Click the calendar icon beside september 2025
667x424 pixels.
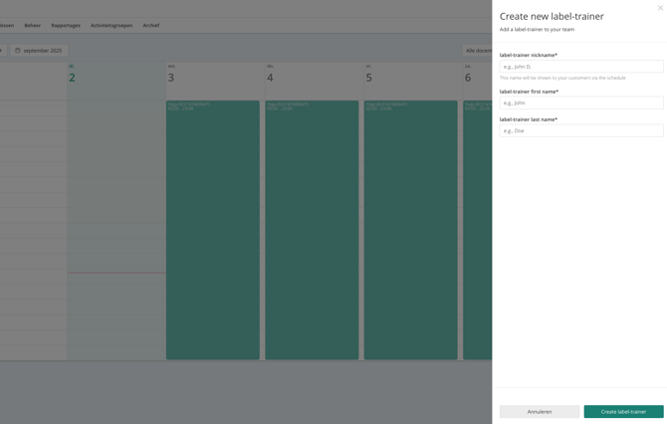(x=18, y=50)
